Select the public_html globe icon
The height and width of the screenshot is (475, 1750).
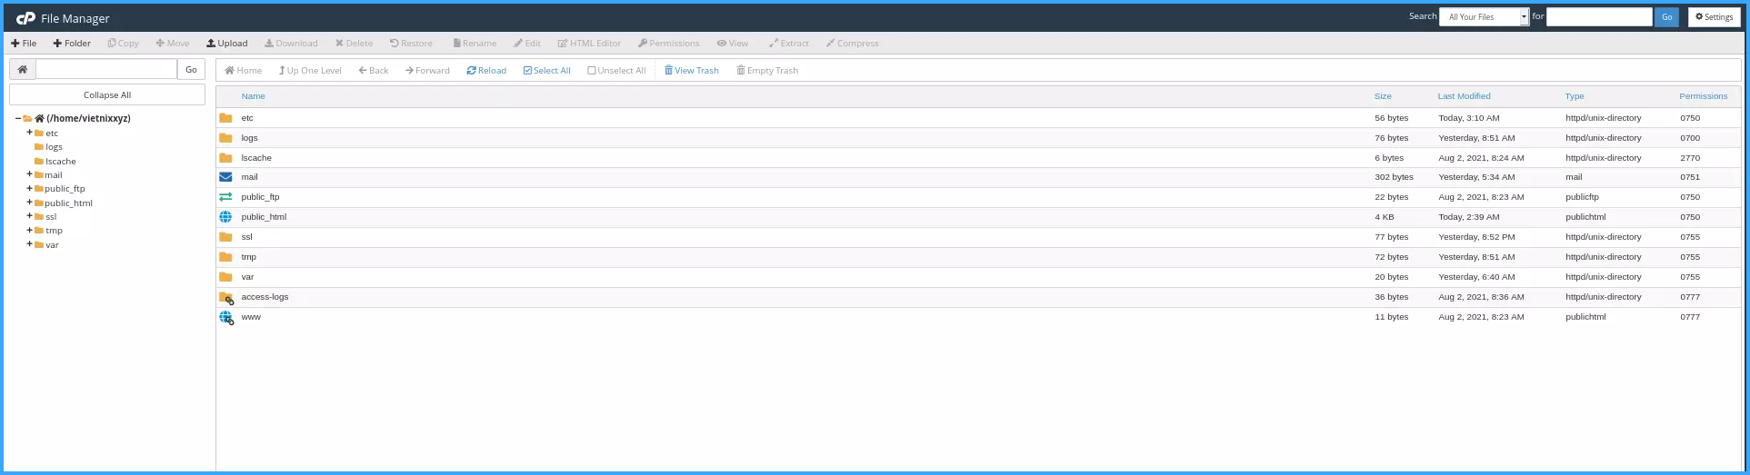pyautogui.click(x=225, y=217)
